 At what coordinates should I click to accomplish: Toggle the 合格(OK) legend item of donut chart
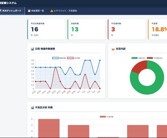coord(138,58)
